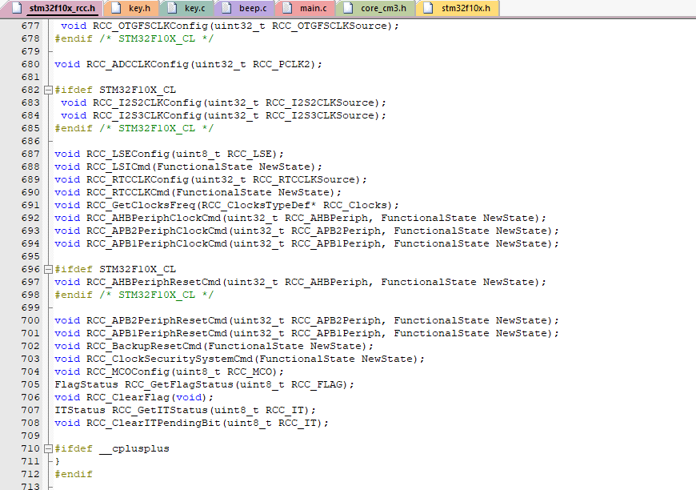Click the ITStatus return type on line 707
Viewport: 696px width, 490px height.
tap(80, 410)
